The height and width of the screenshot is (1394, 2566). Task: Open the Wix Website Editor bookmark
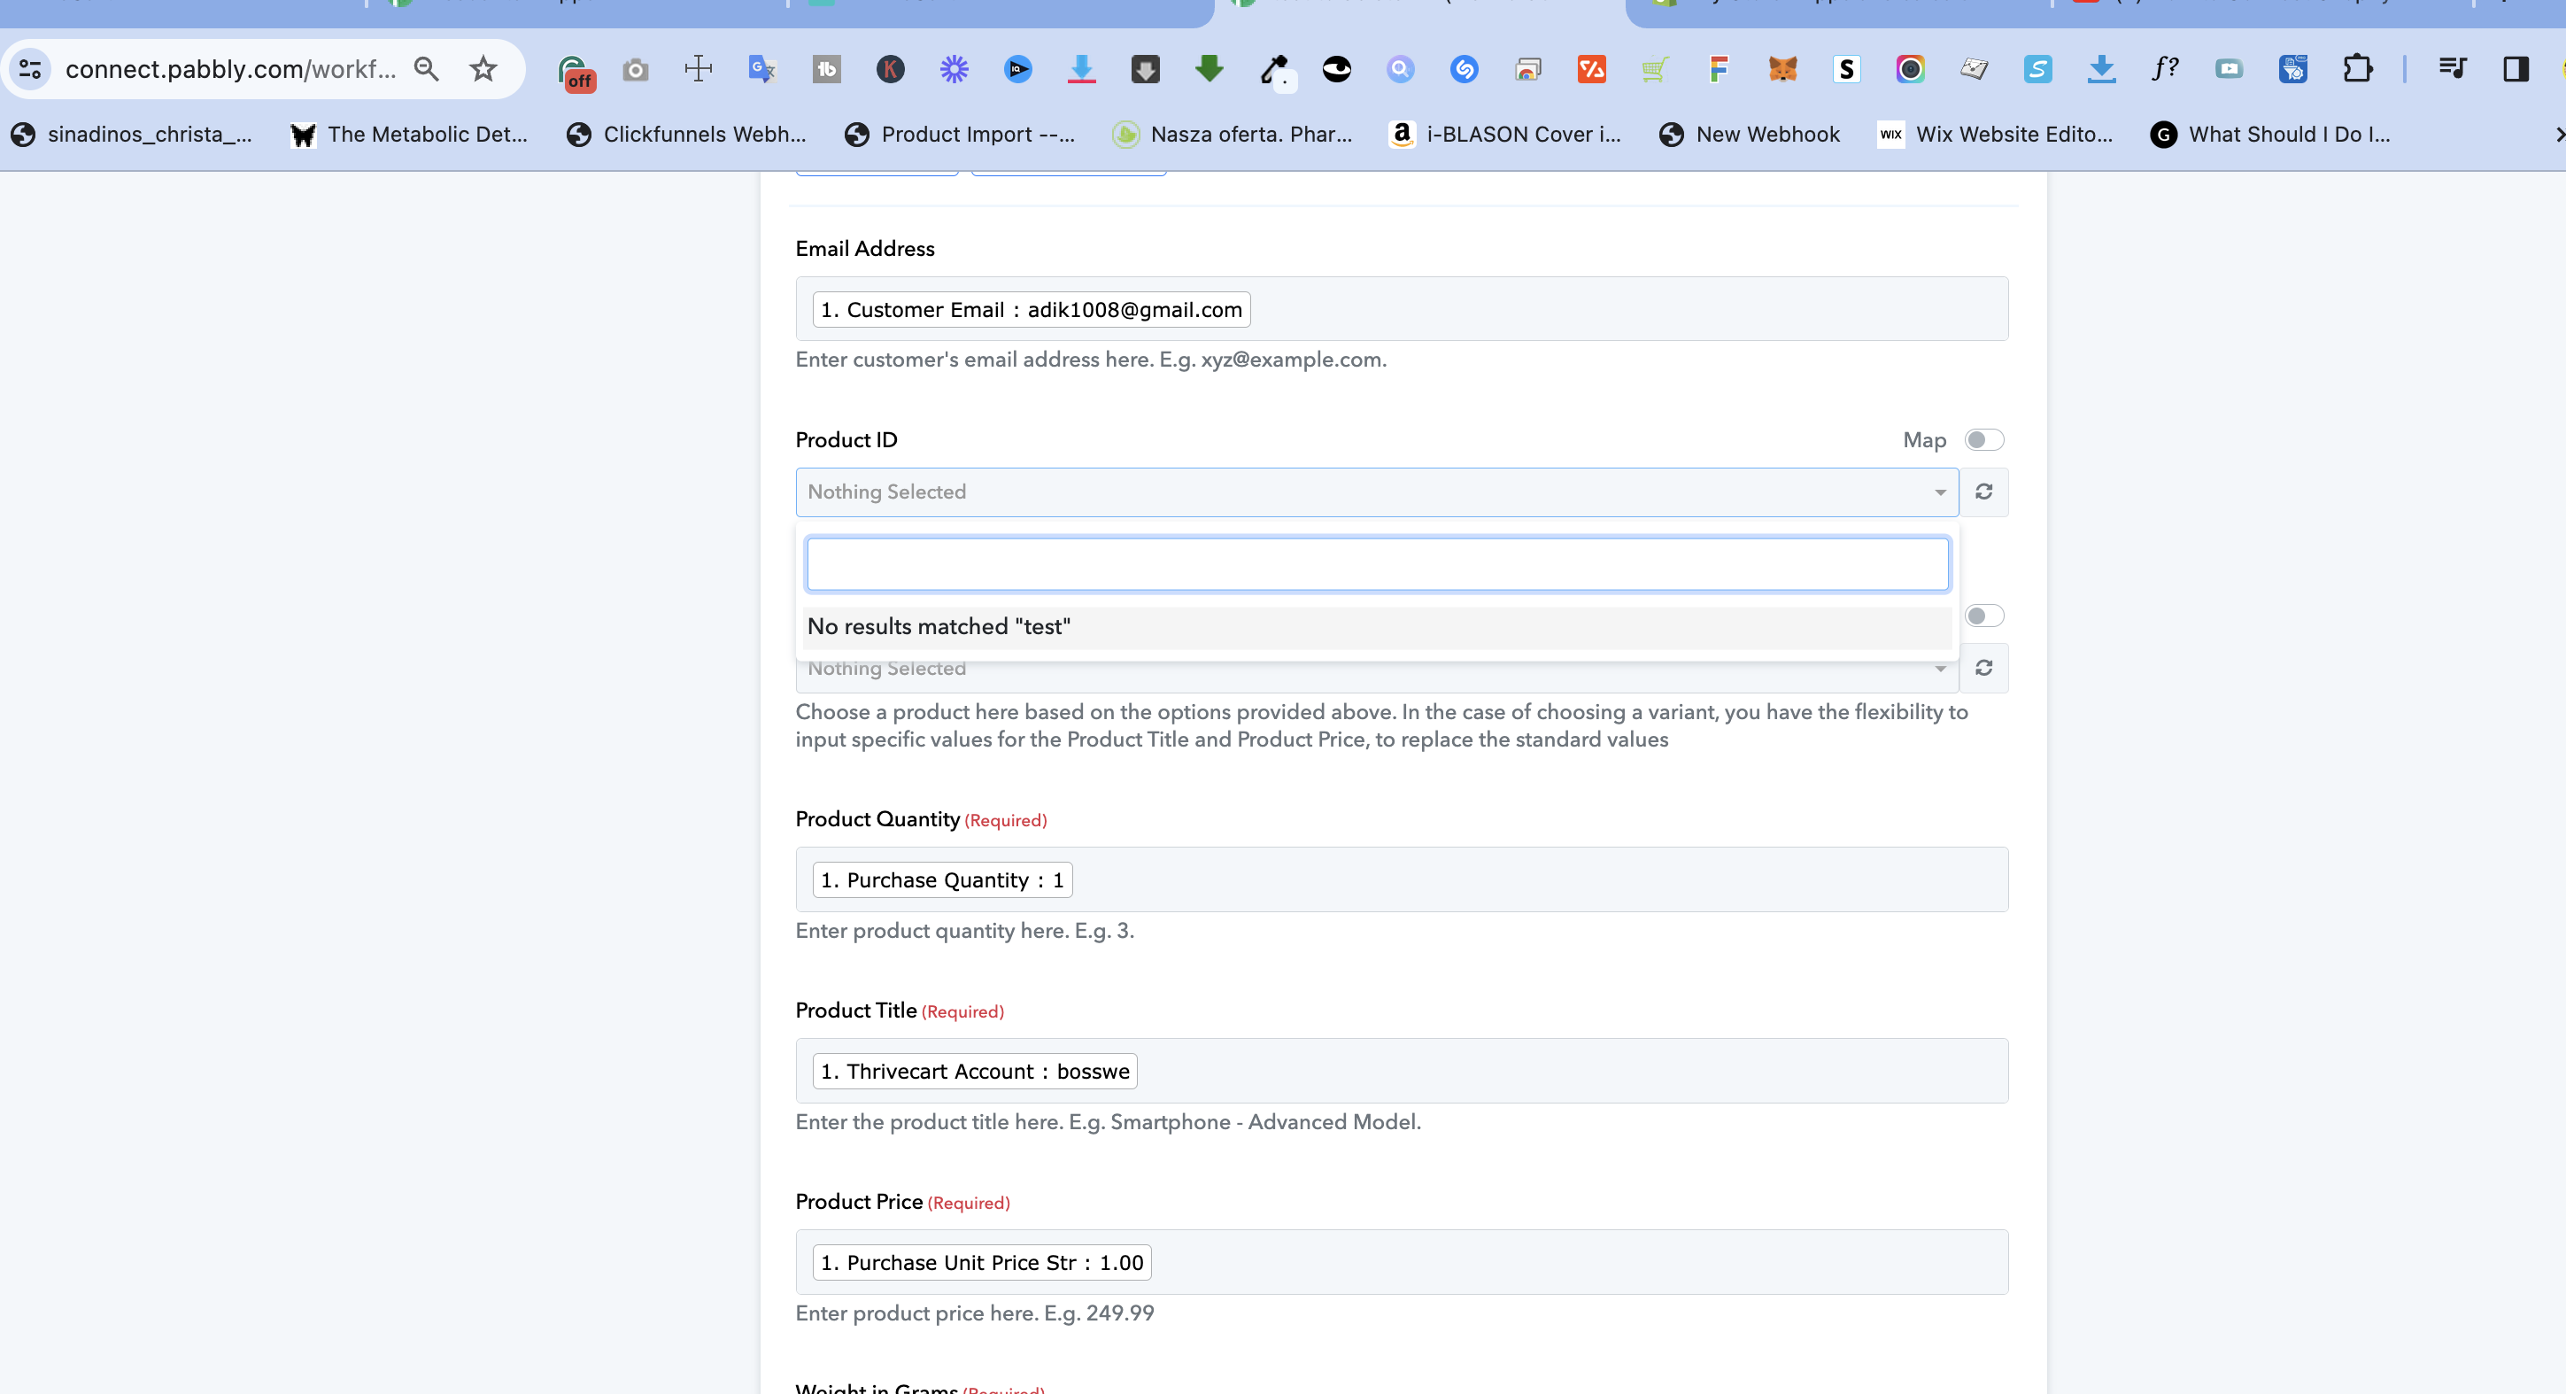pyautogui.click(x=1995, y=135)
